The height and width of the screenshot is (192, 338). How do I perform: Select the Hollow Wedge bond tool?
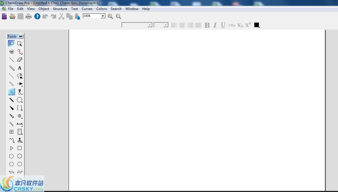tap(11, 116)
